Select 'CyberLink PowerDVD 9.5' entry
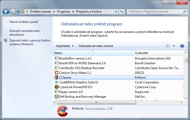The height and width of the screenshot is (120, 190). coord(76,87)
